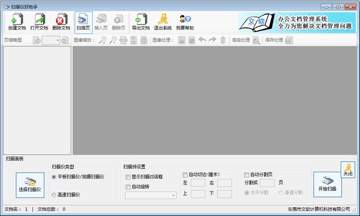
Task: Click the empty page thumbnail panel
Action: pos(37,100)
